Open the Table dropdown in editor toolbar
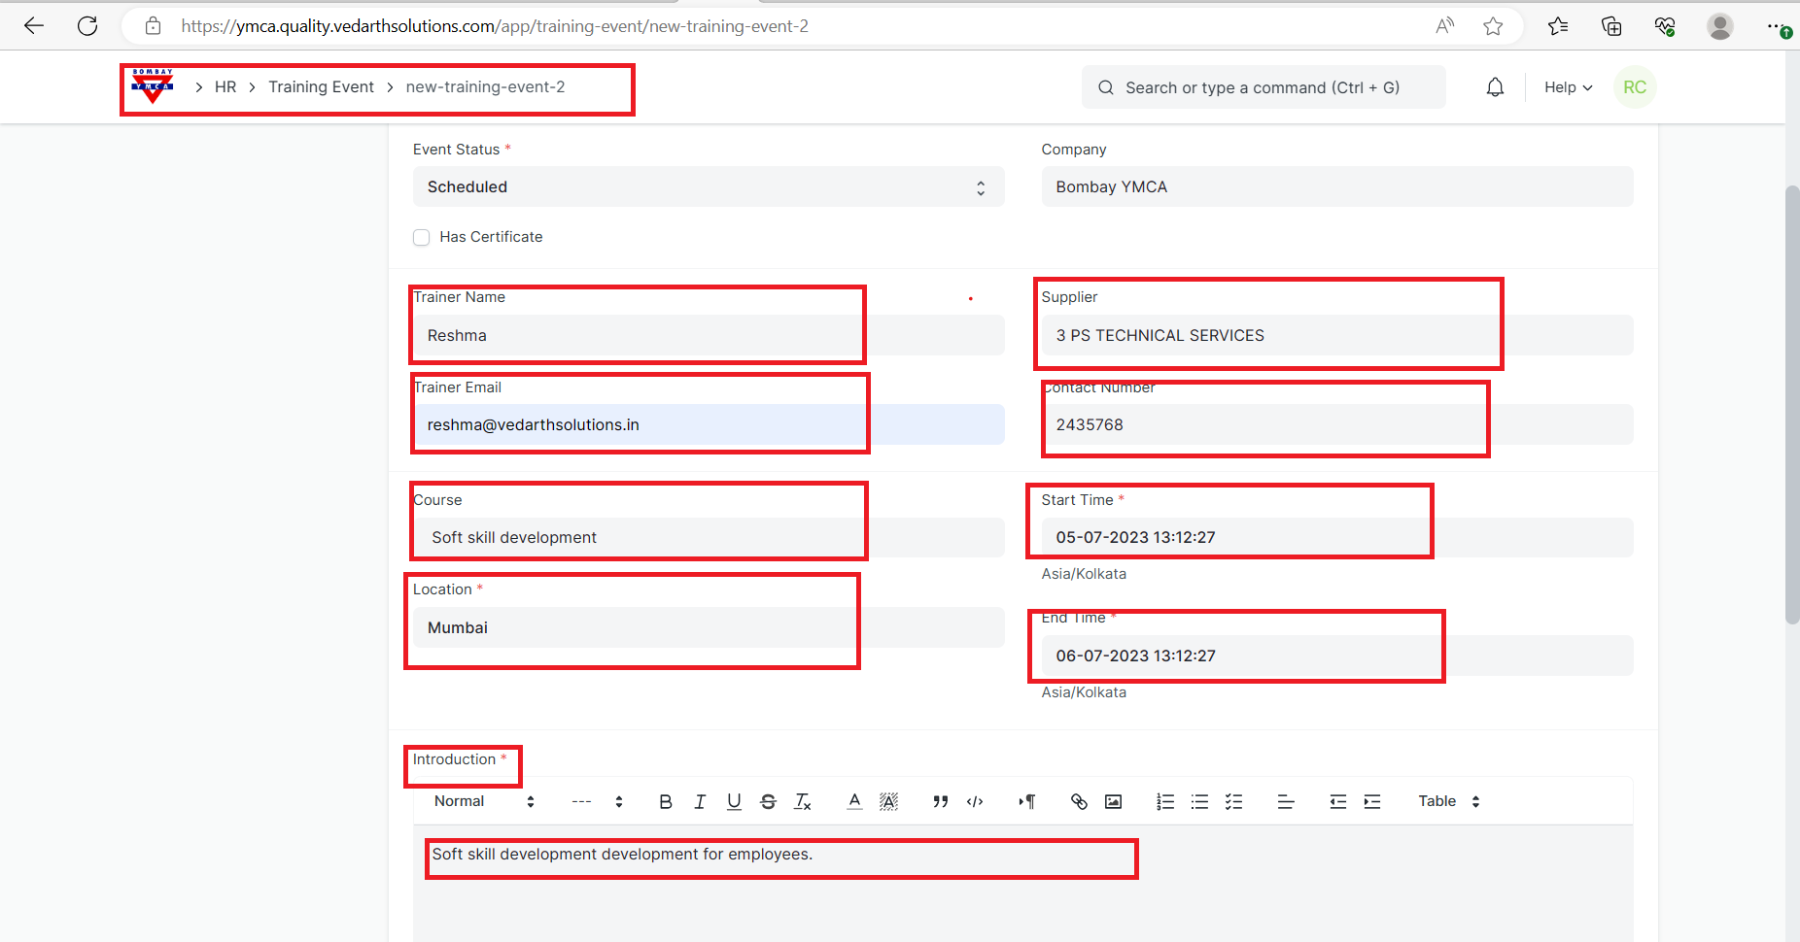This screenshot has width=1800, height=942. [x=1448, y=801]
